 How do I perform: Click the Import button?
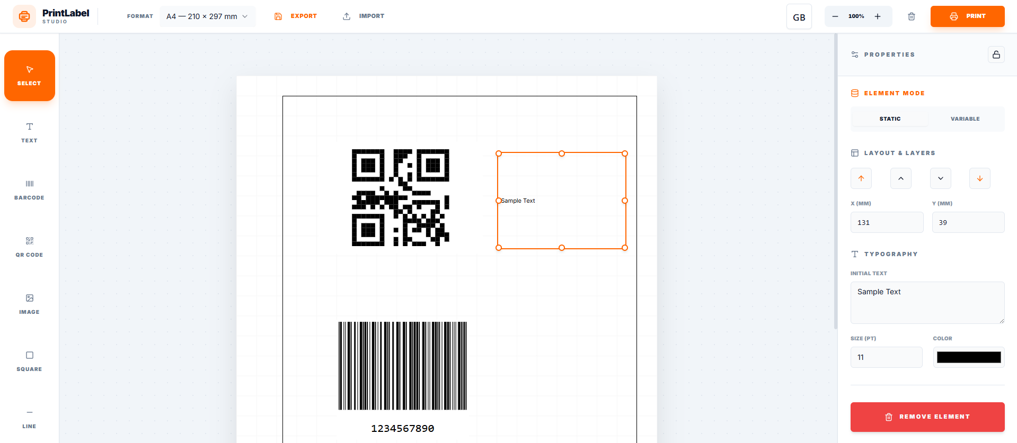point(364,16)
